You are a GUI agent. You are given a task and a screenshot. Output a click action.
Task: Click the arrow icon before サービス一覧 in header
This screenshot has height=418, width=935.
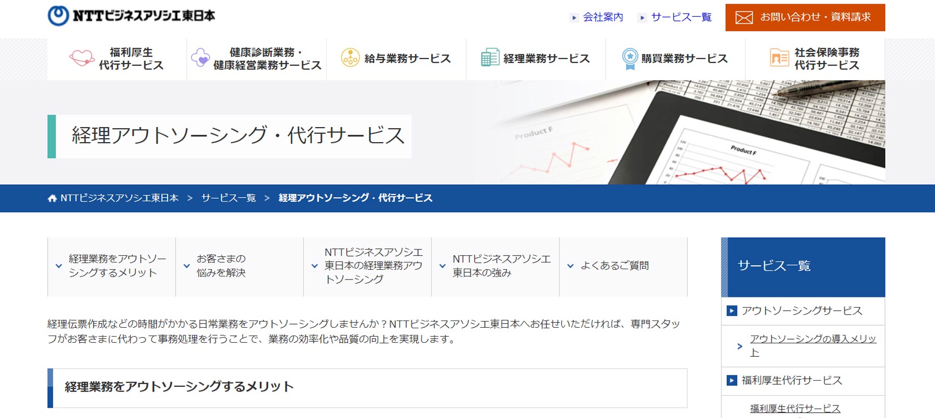coord(643,18)
